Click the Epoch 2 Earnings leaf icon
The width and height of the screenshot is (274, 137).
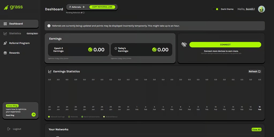click(x=90, y=50)
